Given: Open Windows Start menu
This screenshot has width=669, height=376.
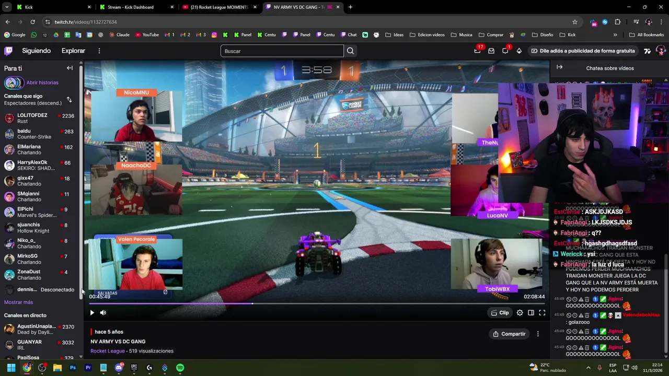Looking at the screenshot, I should [11, 368].
